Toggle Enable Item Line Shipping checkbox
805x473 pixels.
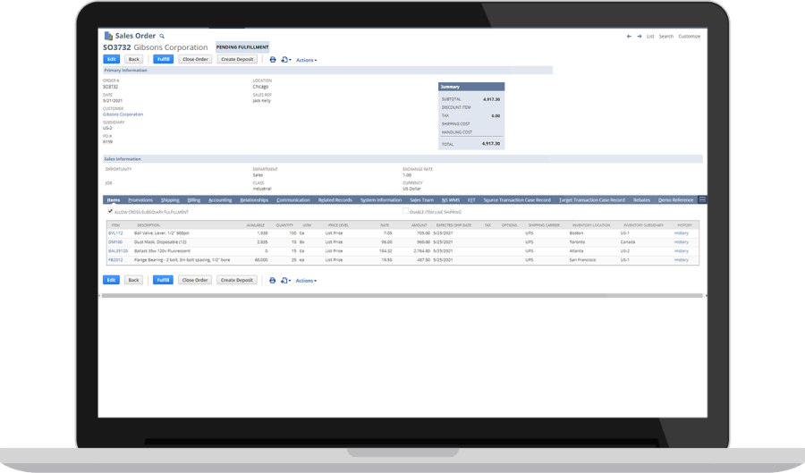click(x=405, y=211)
